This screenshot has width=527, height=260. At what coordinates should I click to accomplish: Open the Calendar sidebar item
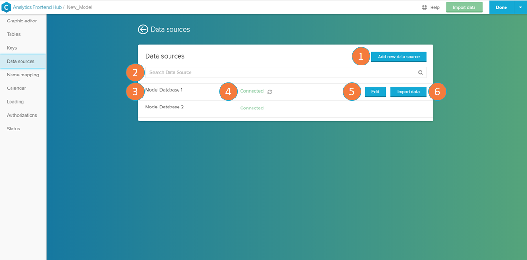[x=16, y=88]
